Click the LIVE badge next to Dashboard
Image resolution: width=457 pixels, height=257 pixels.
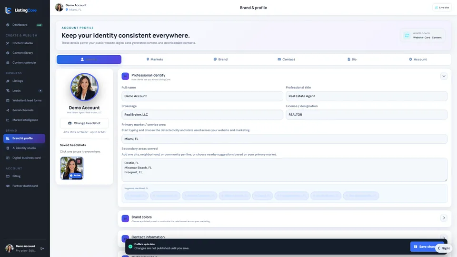pos(39,25)
